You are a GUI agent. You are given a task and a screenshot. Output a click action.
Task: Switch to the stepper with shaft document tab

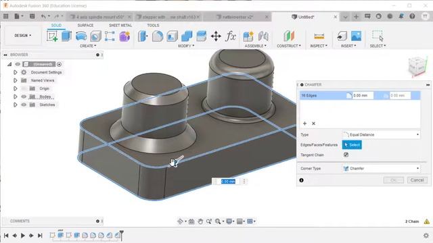point(168,17)
